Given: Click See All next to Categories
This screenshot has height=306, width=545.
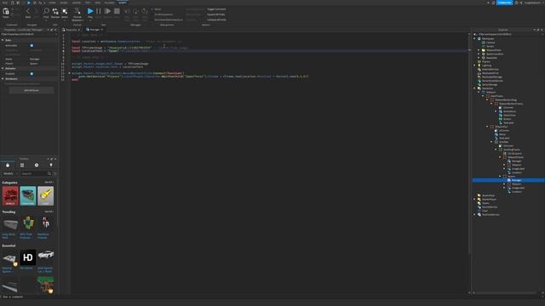Looking at the screenshot, I should tap(49, 182).
